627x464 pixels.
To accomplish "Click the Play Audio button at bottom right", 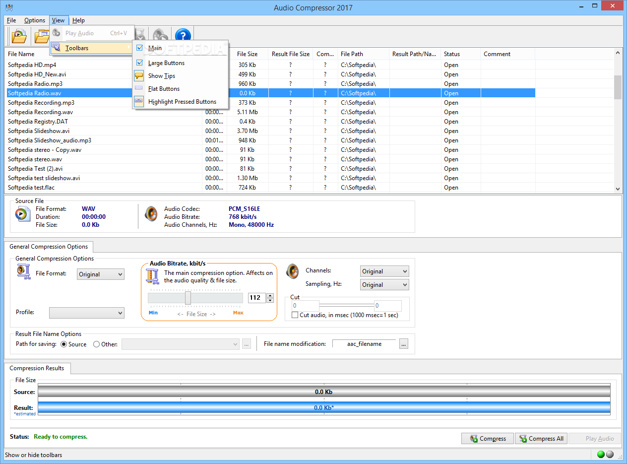I will point(595,439).
